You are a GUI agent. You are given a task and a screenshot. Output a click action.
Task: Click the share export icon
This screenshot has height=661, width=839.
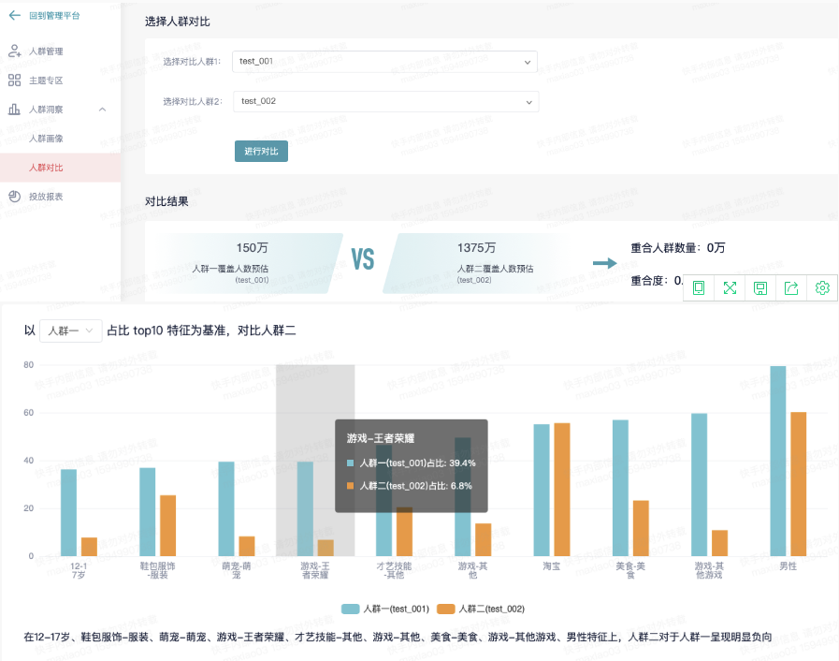(x=791, y=288)
